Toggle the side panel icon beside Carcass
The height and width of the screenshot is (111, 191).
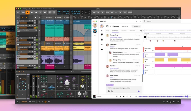(107, 26)
